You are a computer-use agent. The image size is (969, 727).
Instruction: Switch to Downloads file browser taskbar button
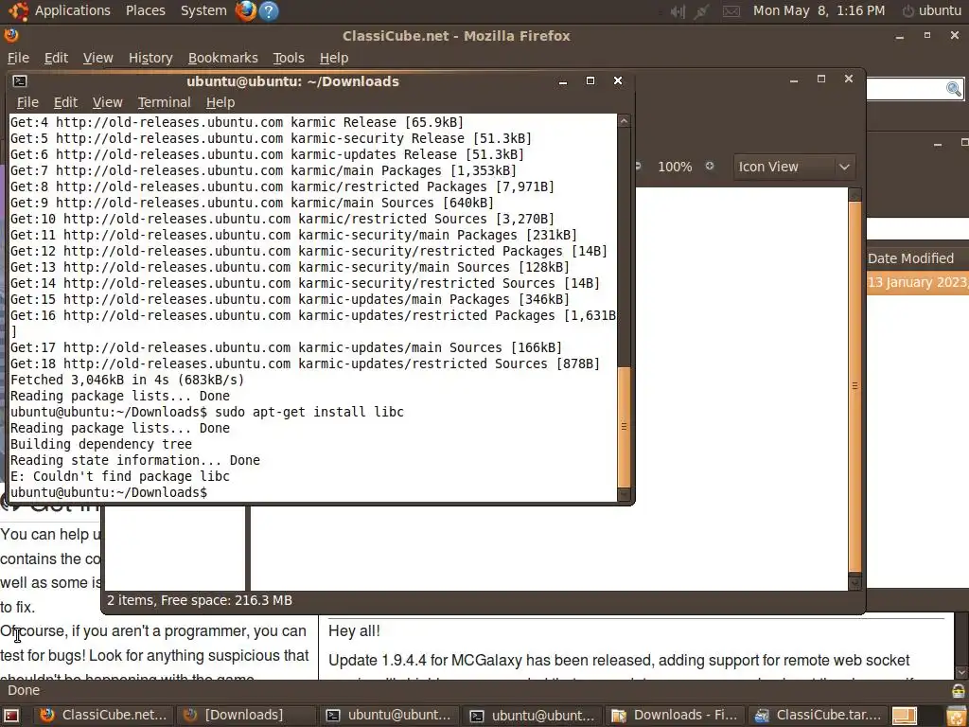click(674, 716)
